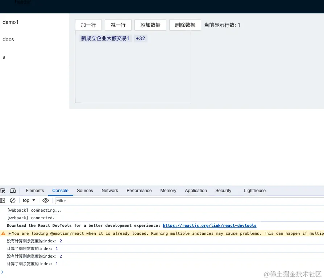Open the Performance tab
The image size is (324, 280).
coord(139,191)
